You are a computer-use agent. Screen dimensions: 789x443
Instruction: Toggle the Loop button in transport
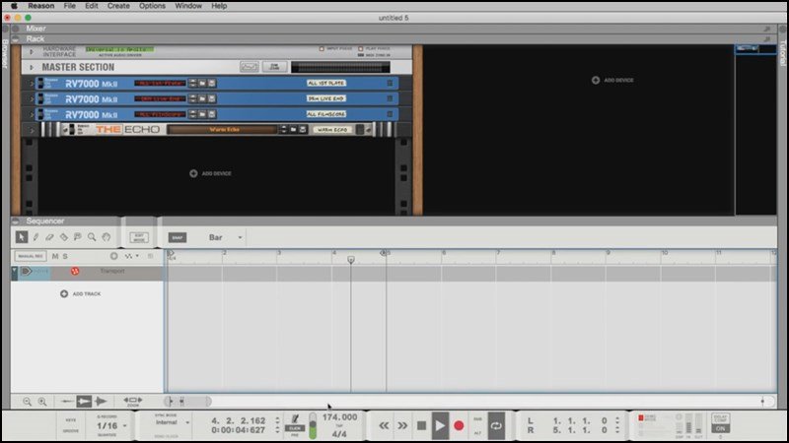pyautogui.click(x=496, y=426)
